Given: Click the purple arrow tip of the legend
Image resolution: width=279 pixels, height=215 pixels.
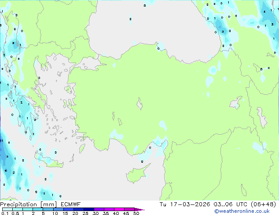Looking at the screenshot, I should point(139,209).
